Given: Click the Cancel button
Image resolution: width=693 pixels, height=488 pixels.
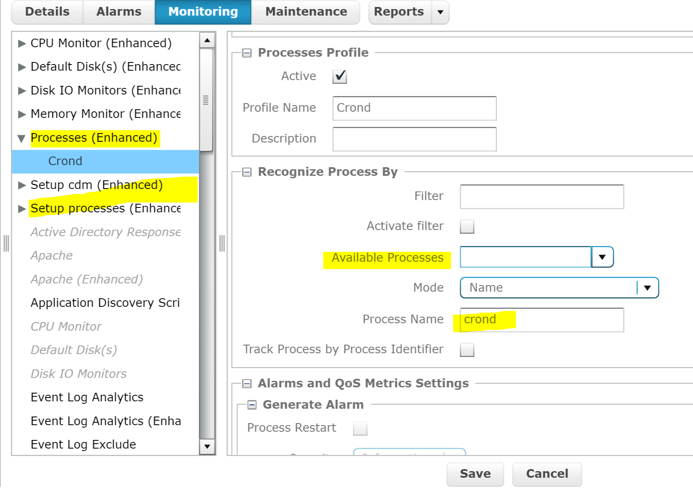Looking at the screenshot, I should tap(546, 473).
